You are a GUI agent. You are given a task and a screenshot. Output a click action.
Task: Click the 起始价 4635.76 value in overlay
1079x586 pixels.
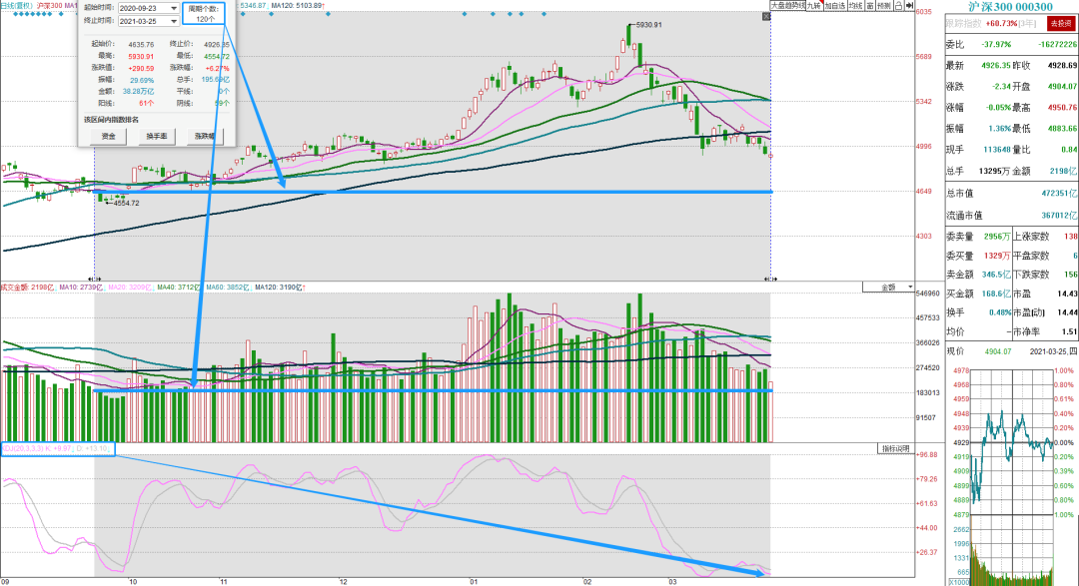coord(141,45)
